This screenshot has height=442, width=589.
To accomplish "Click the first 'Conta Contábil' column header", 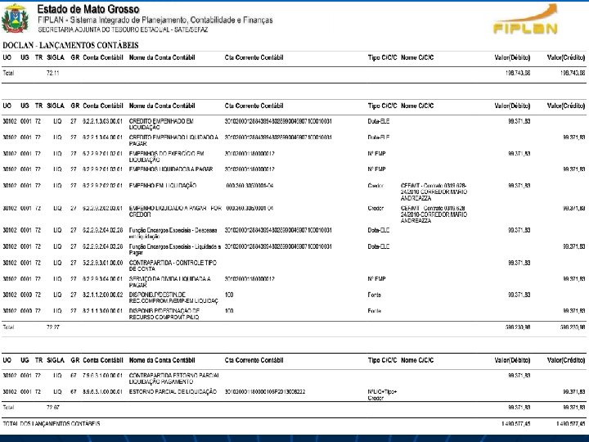I will (x=103, y=57).
